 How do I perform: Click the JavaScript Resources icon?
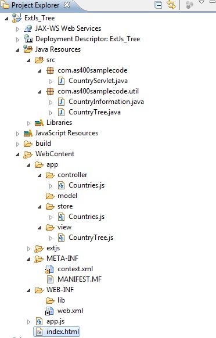[x=28, y=133]
